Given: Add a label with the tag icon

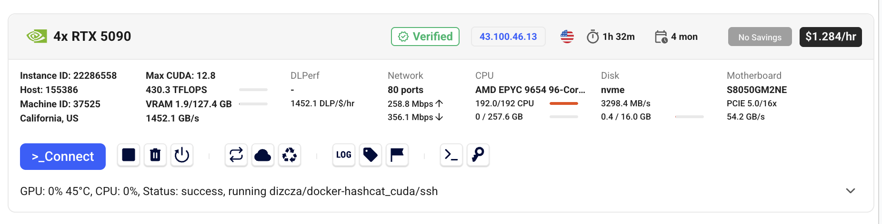Looking at the screenshot, I should 371,155.
